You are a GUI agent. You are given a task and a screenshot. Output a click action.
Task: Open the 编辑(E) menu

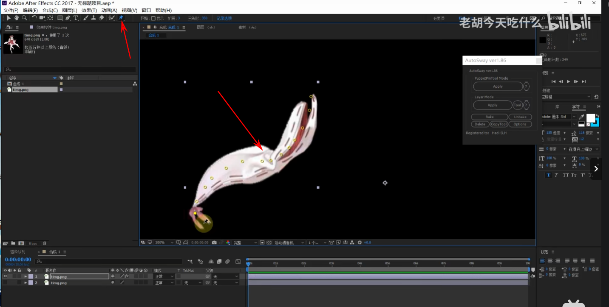pos(30,10)
